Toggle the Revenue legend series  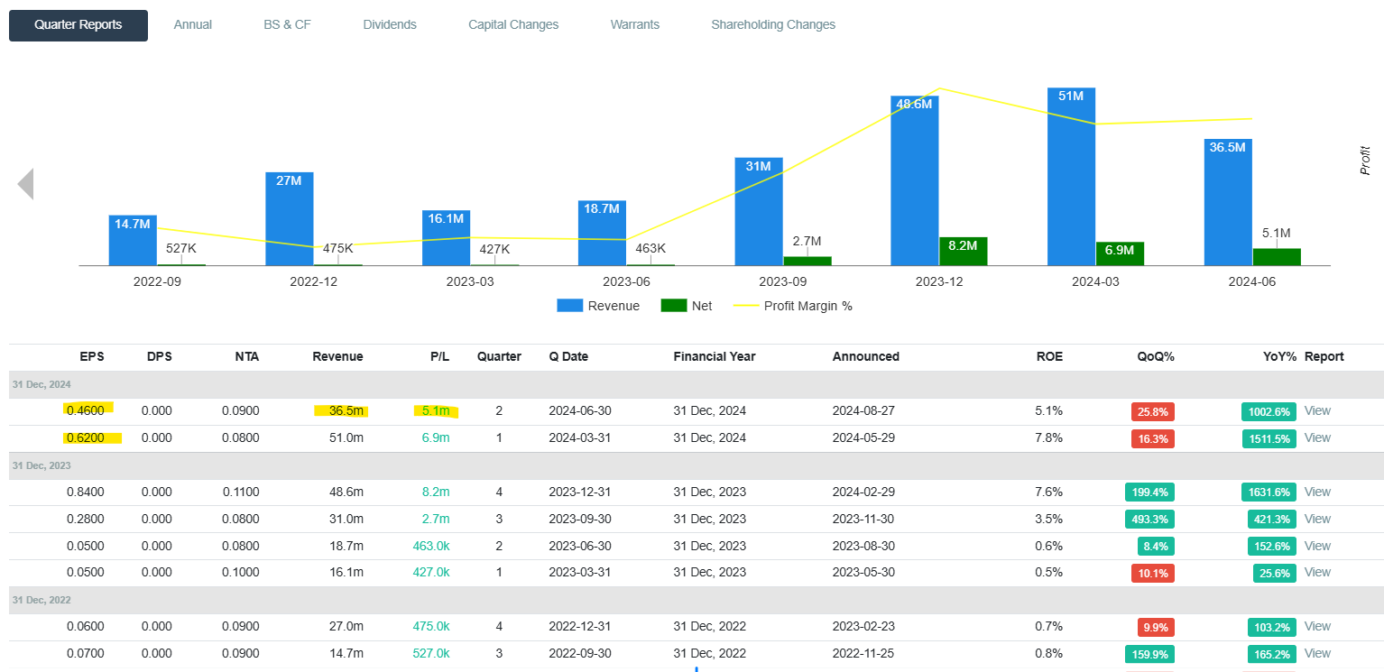598,306
